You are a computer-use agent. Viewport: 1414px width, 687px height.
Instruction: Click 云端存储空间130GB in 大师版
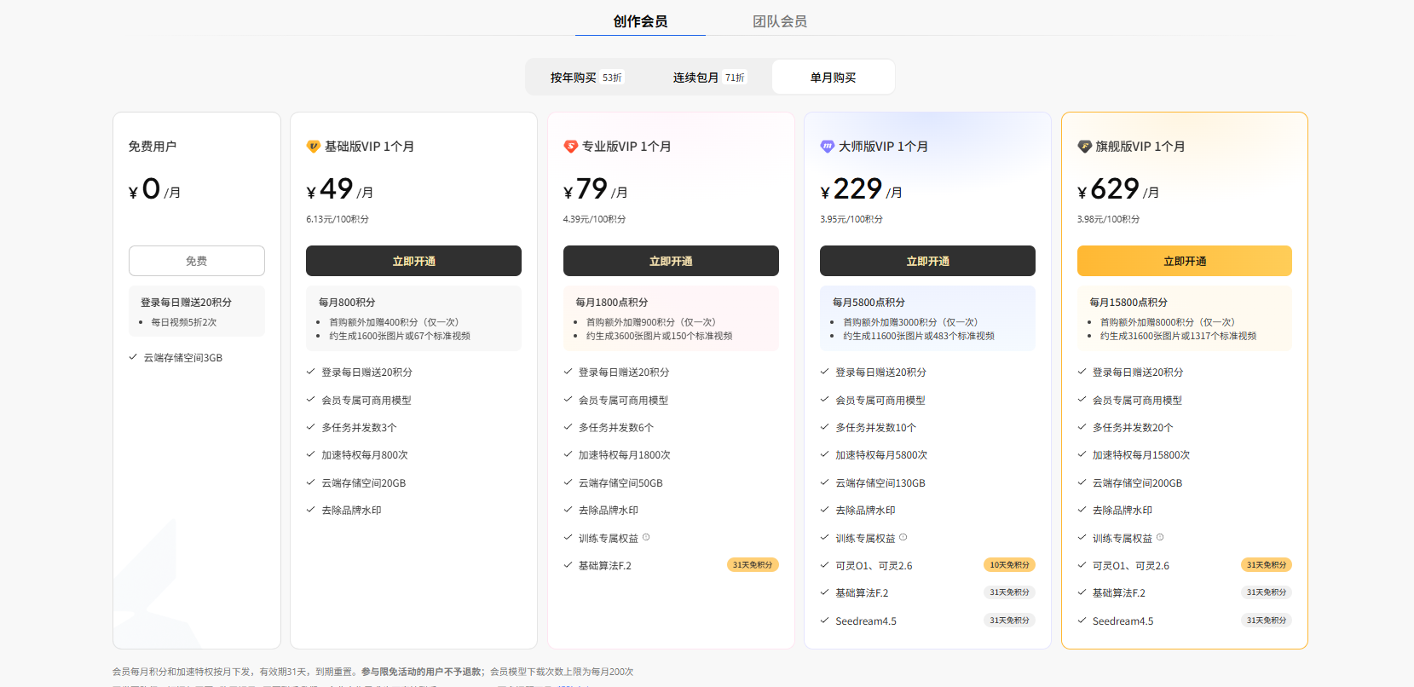point(880,483)
